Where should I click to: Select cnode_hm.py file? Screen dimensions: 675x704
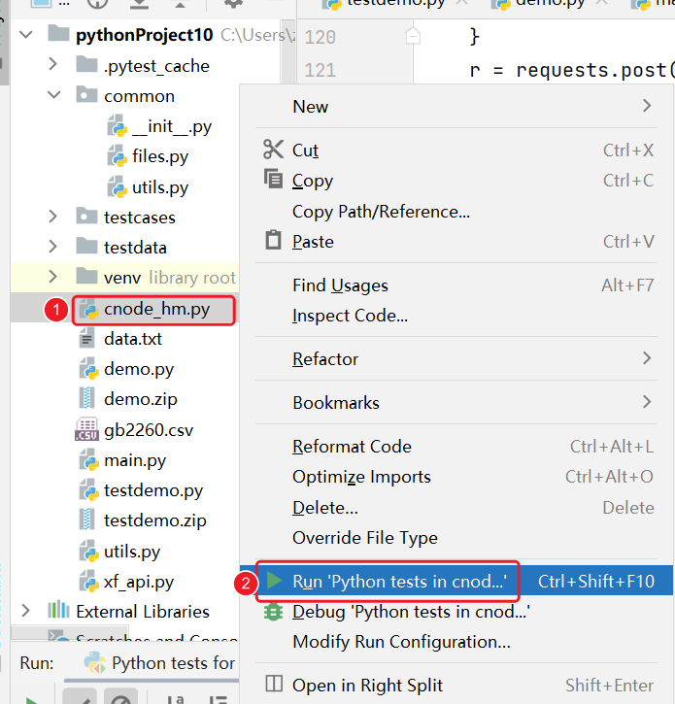pyautogui.click(x=156, y=309)
